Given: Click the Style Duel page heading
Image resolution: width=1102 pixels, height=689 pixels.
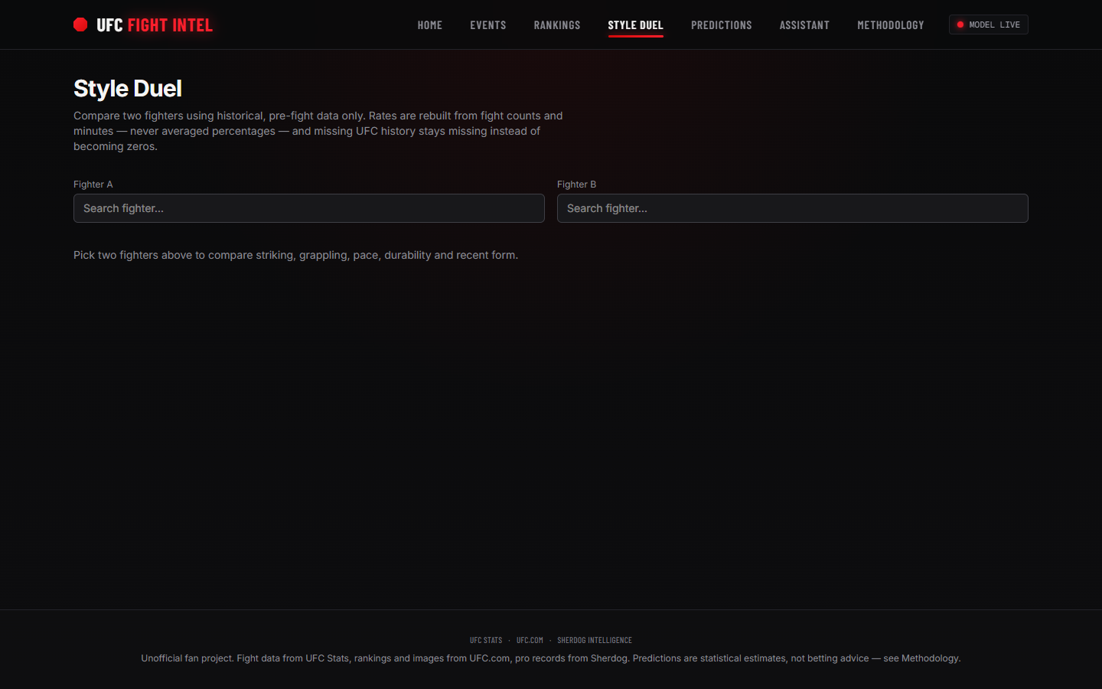Looking at the screenshot, I should pos(128,89).
